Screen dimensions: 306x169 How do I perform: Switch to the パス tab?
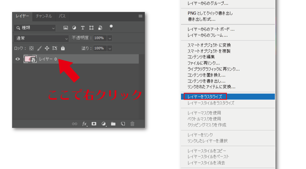(62, 16)
